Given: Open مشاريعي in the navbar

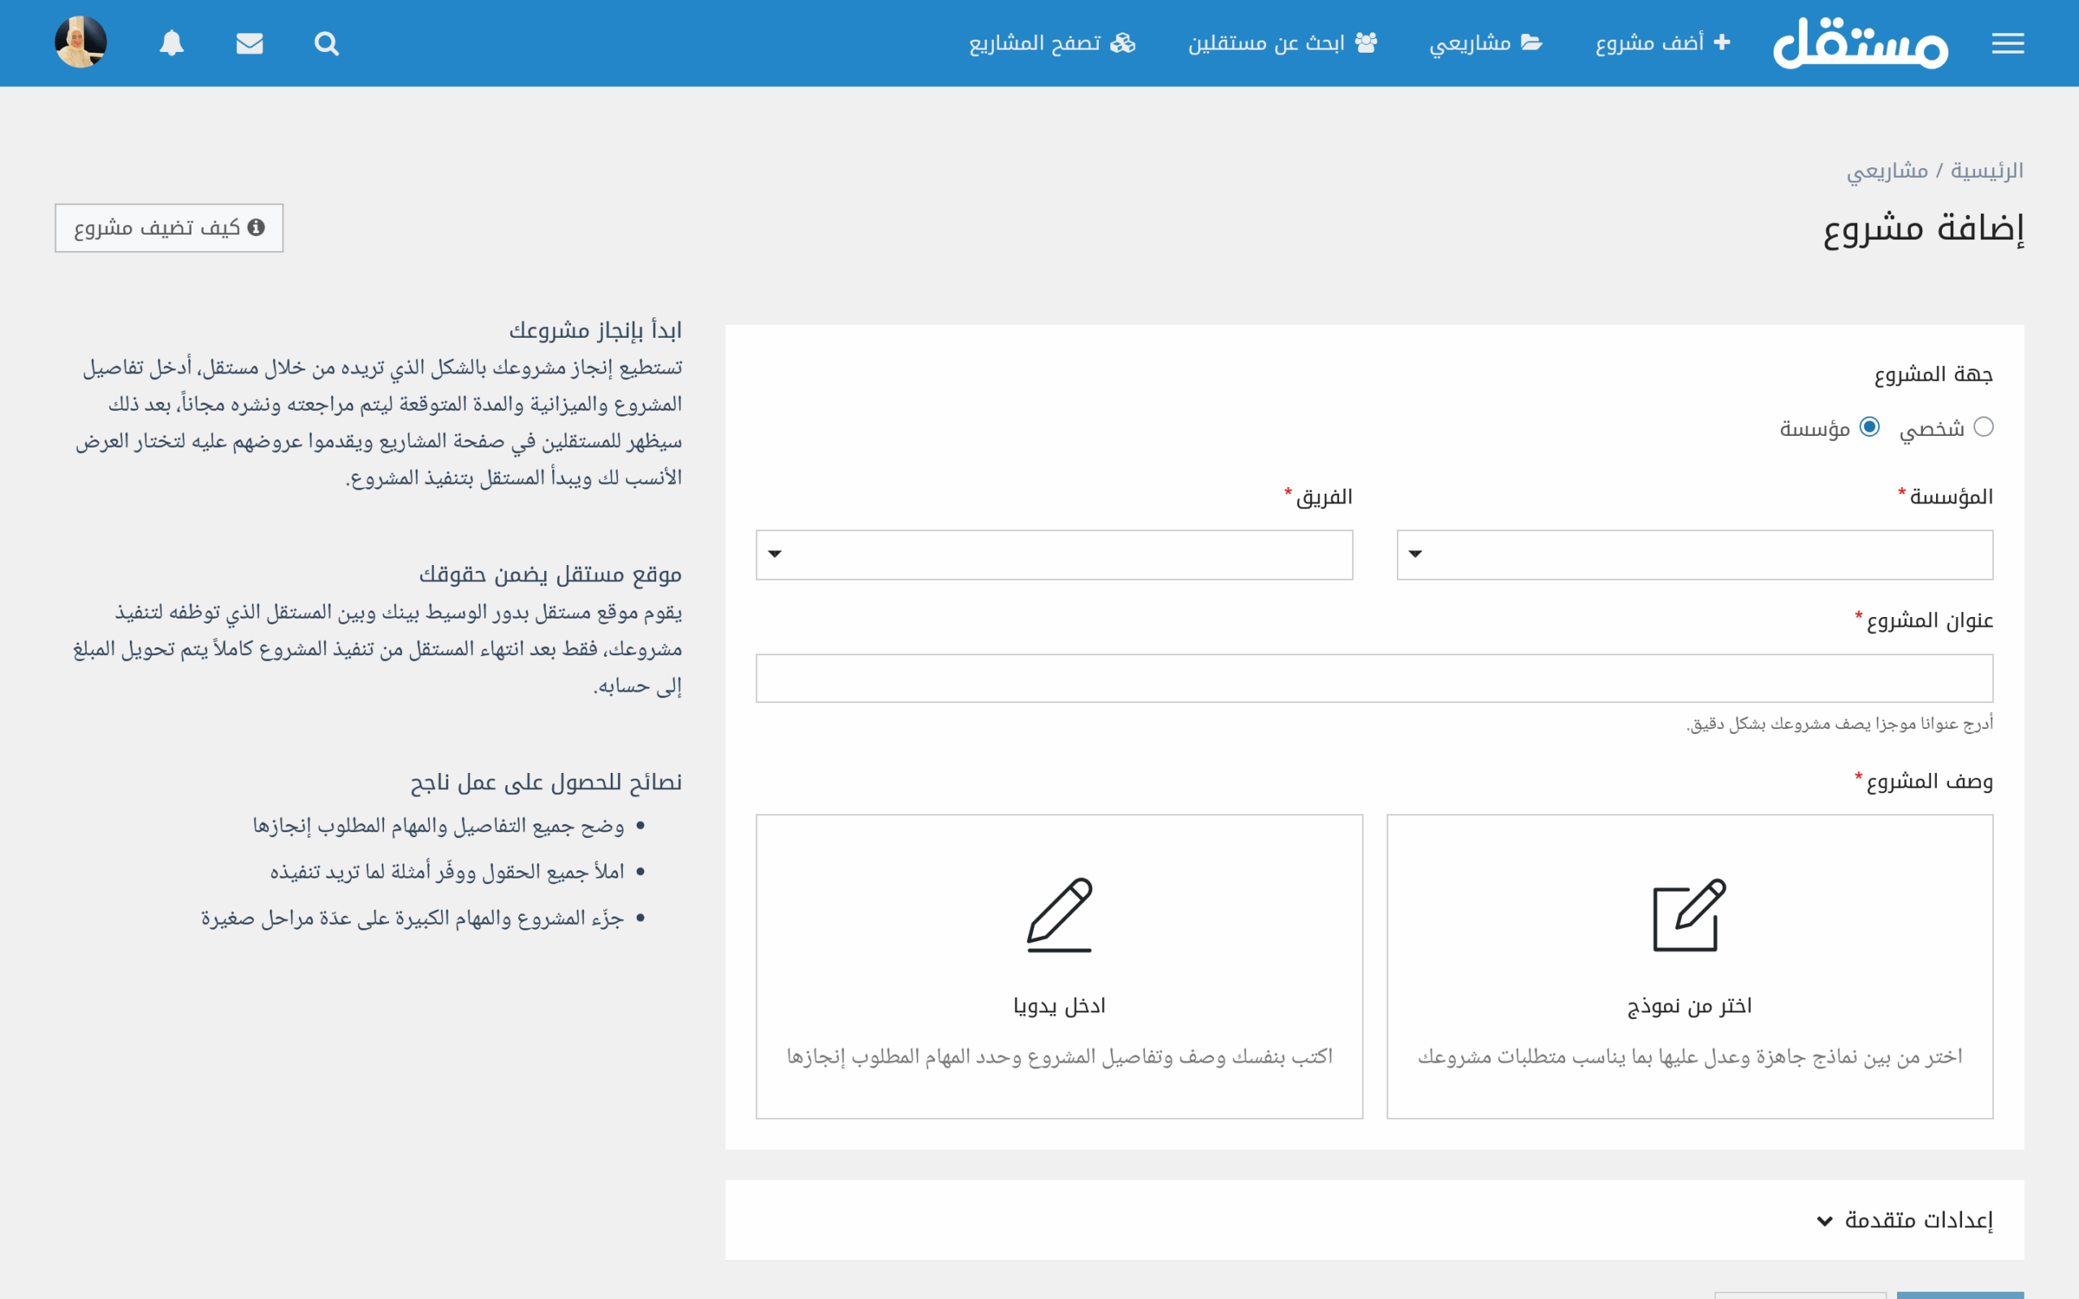Looking at the screenshot, I should pyautogui.click(x=1485, y=42).
